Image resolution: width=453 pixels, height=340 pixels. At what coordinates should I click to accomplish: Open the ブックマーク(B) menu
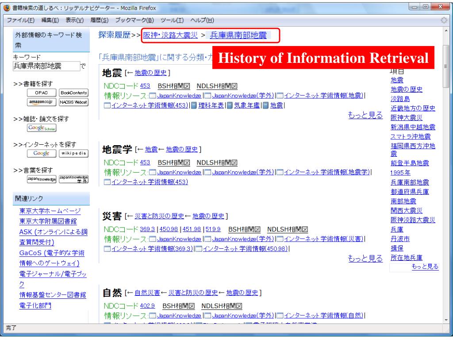[134, 20]
